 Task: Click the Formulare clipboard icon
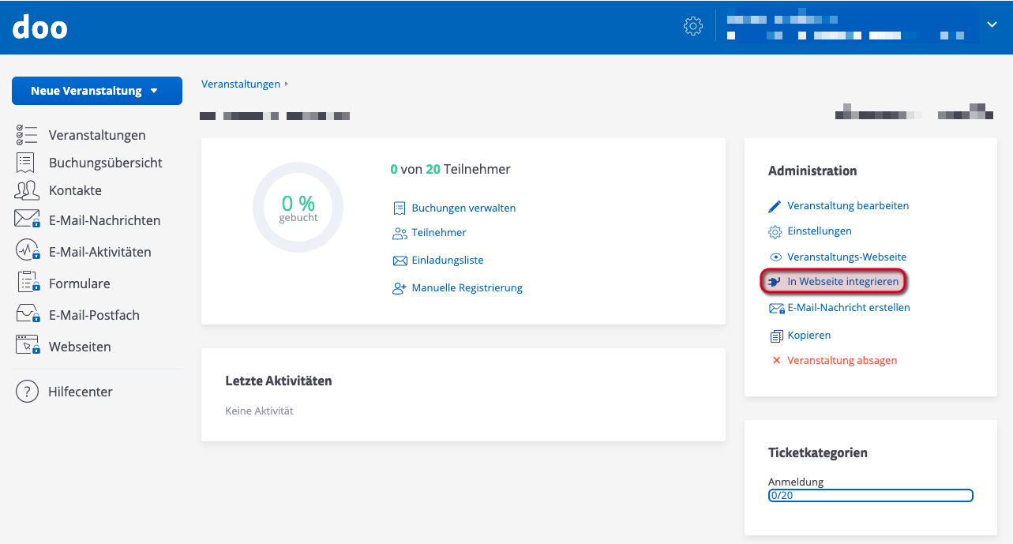27,283
